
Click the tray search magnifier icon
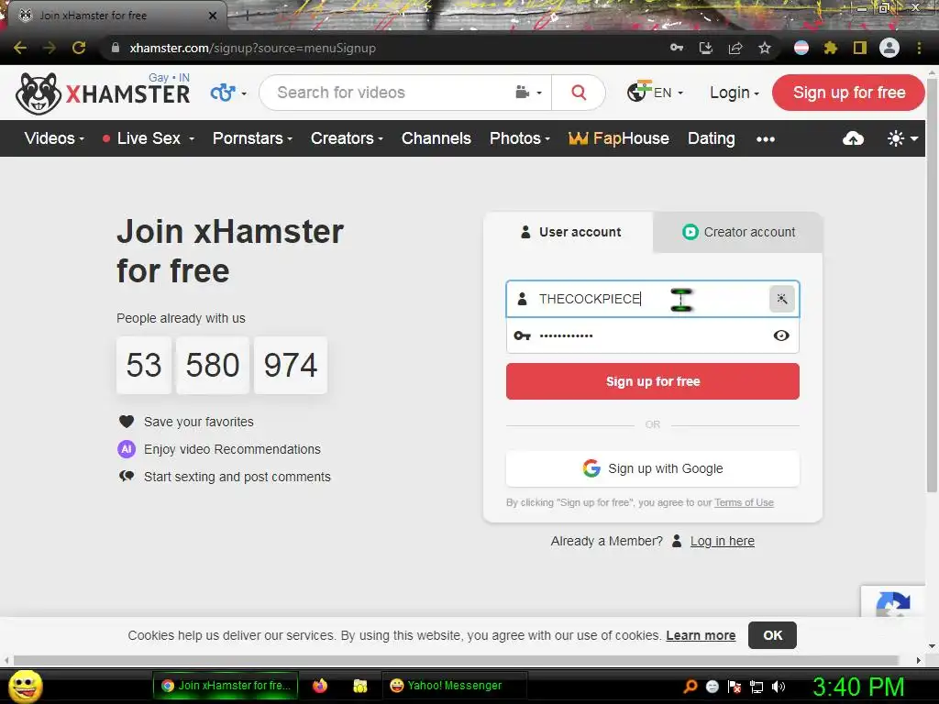tap(690, 686)
